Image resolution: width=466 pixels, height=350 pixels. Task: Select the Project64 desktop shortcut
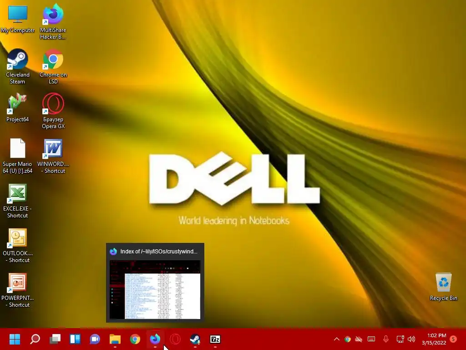(18, 108)
